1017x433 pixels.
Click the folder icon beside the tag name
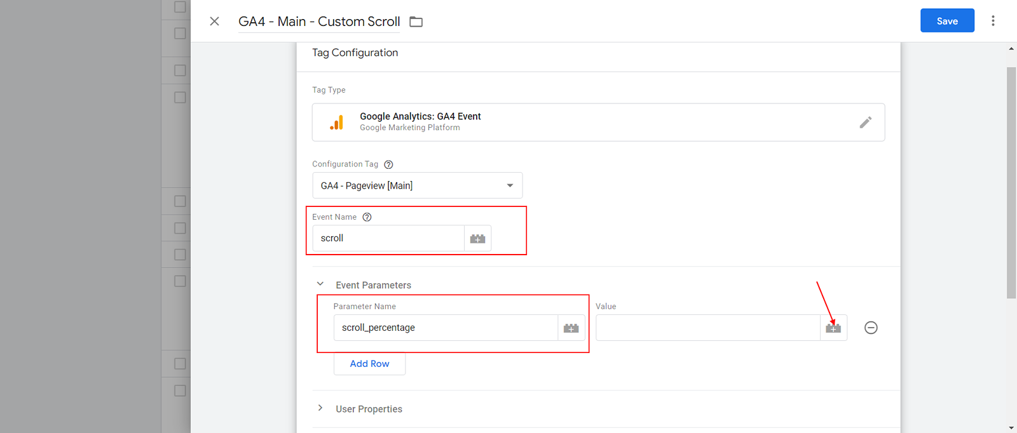click(x=416, y=22)
